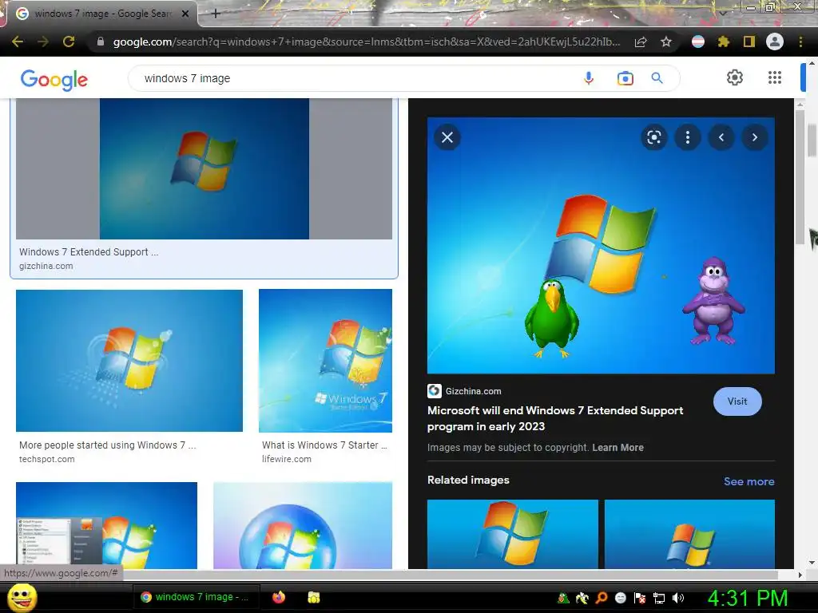Click the 'Learn More' copyright link
818x613 pixels.
[617, 448]
